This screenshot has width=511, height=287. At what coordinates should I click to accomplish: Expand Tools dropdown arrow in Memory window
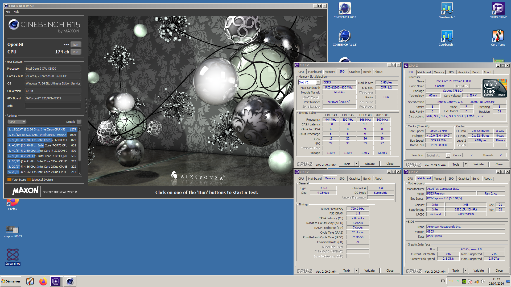coord(356,271)
